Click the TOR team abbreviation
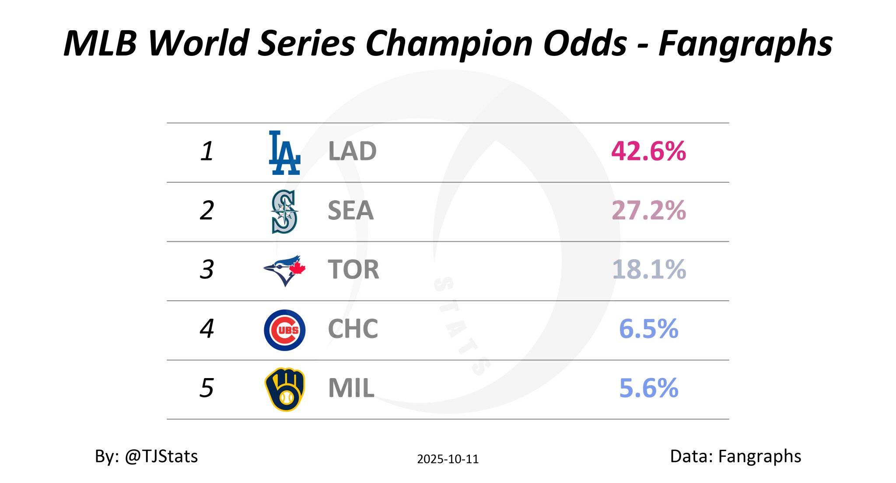Viewport: 896px width, 483px height. 353,270
